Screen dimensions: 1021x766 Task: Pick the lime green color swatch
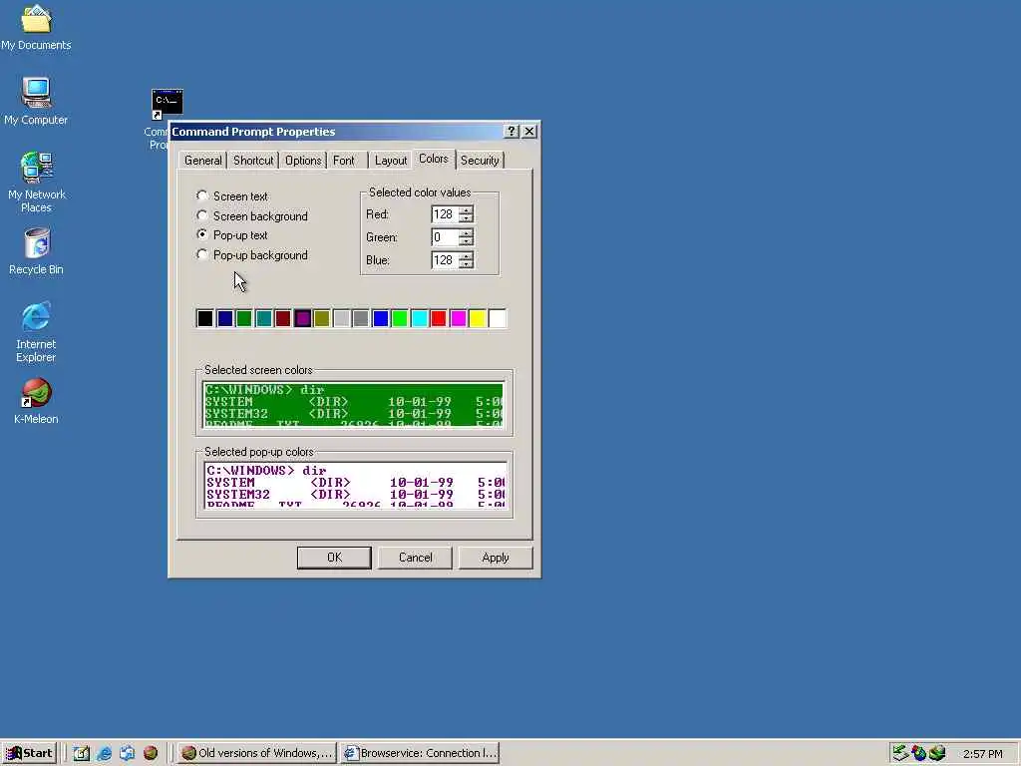point(400,318)
